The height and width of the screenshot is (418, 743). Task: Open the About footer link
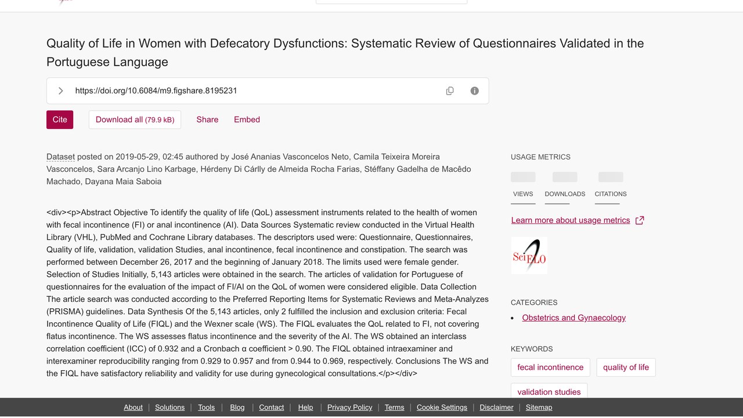[133, 408]
